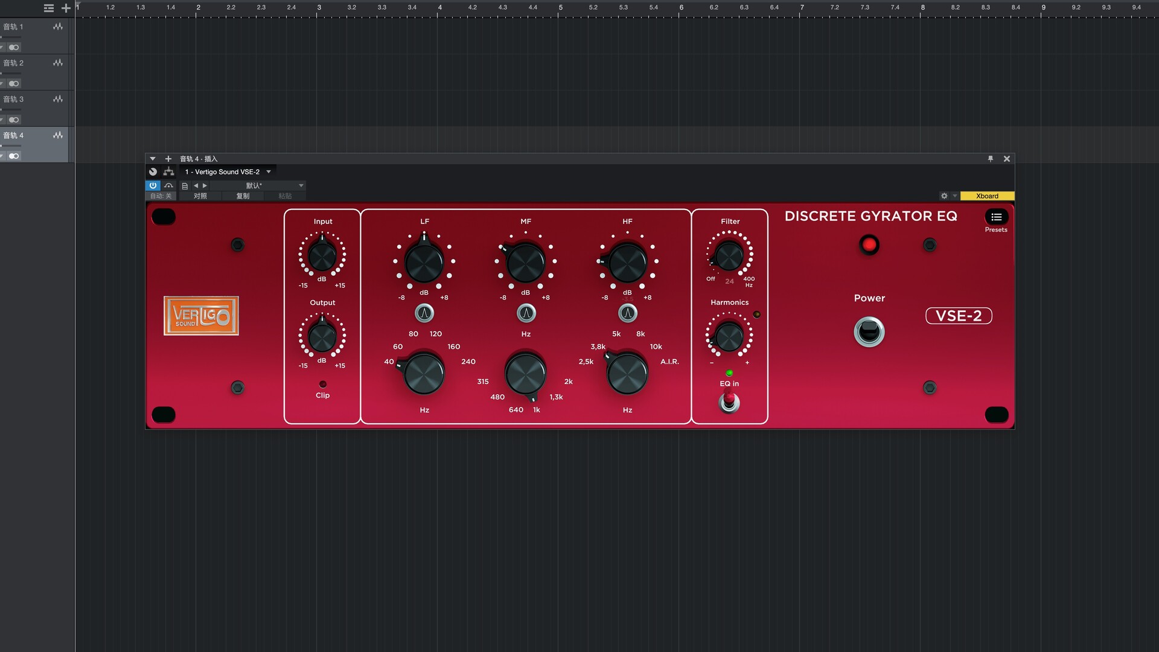Click the yellow Xboard button
Viewport: 1159px width, 652px height.
pyautogui.click(x=987, y=196)
